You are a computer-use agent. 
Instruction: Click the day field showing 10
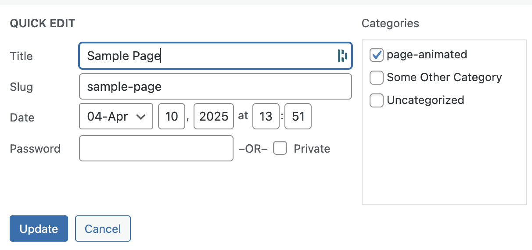pyautogui.click(x=172, y=116)
